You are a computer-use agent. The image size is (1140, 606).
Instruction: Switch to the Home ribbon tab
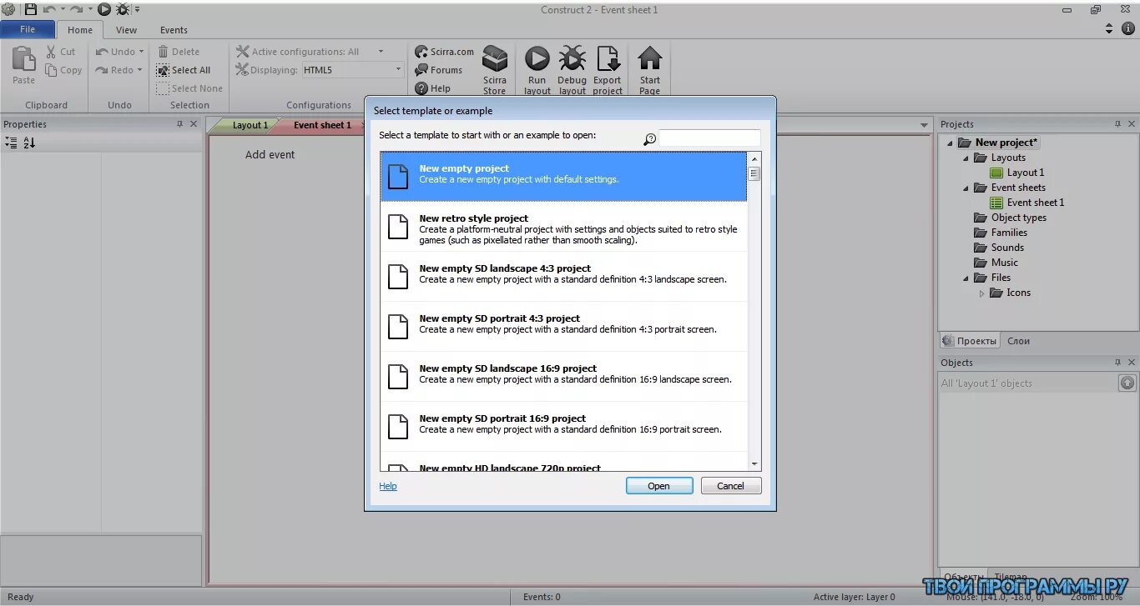click(x=80, y=30)
